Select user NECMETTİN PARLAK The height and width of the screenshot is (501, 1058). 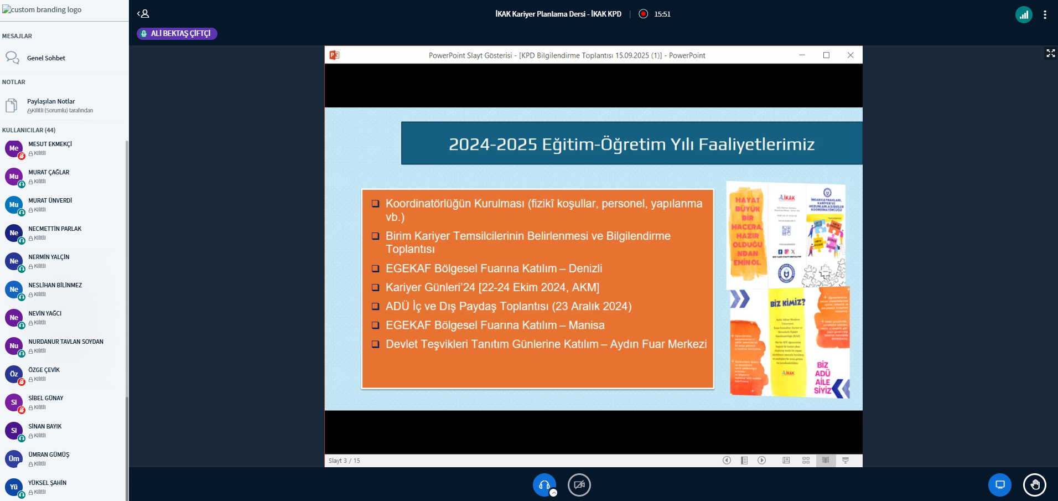click(63, 233)
